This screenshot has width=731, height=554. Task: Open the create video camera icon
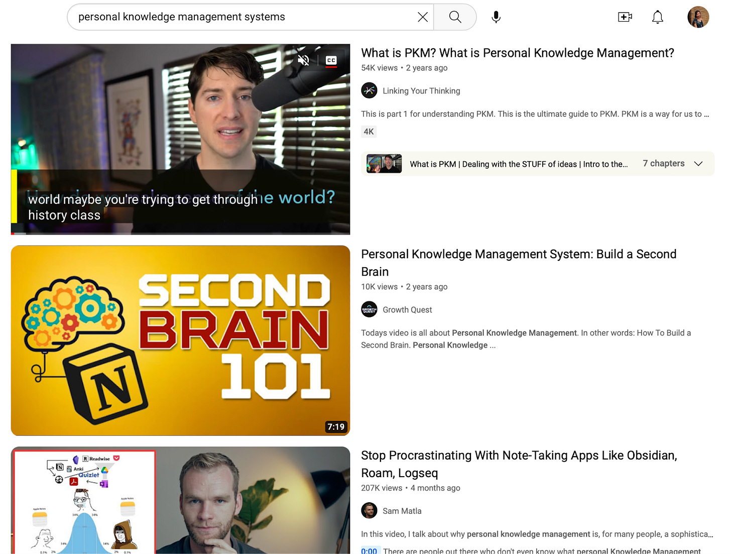(625, 17)
